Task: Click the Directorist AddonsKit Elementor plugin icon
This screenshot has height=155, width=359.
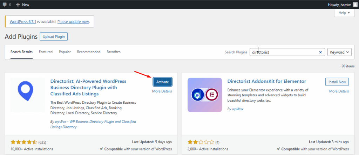Action: coord(205,95)
